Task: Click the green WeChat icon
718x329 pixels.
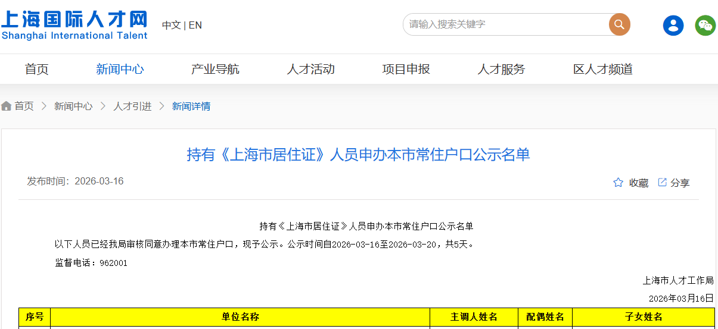Action: pos(705,25)
